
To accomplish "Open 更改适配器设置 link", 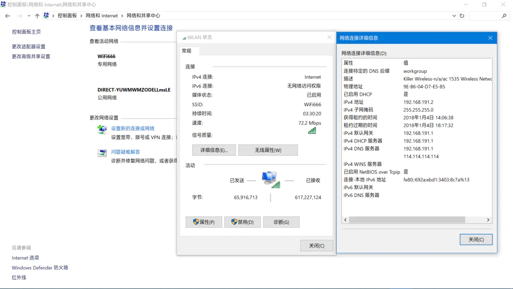I will pyautogui.click(x=29, y=47).
